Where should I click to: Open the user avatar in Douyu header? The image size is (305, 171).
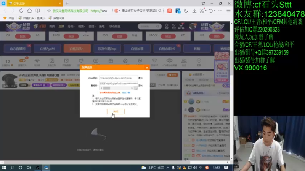[193, 26]
